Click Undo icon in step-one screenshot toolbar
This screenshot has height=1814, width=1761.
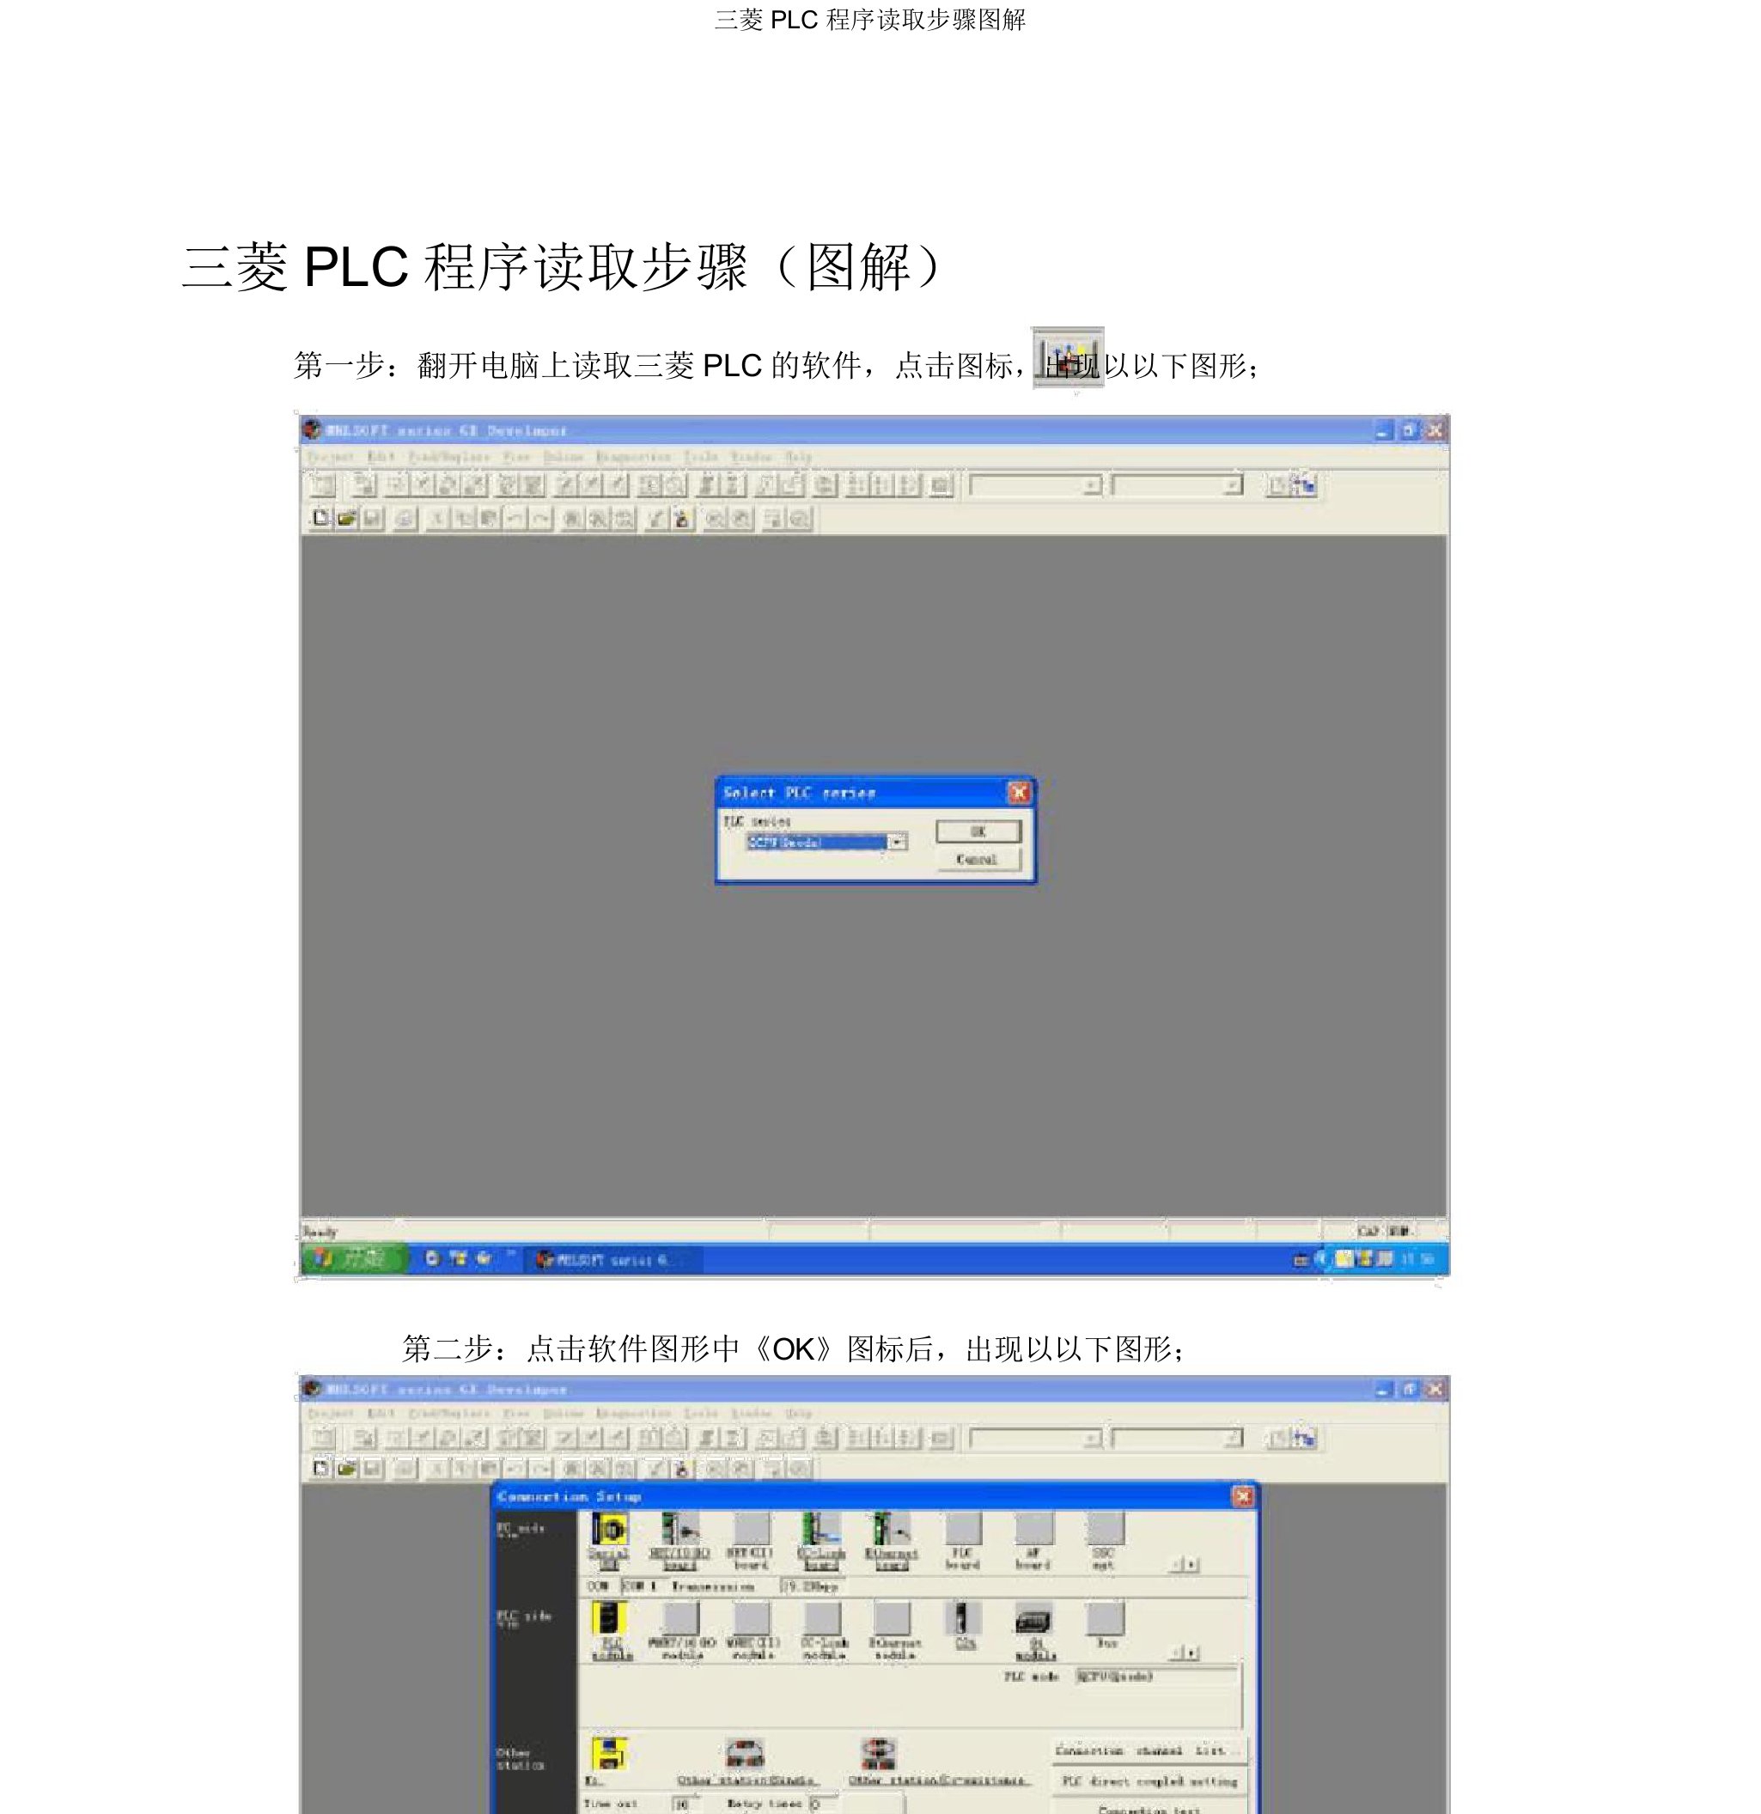515,518
